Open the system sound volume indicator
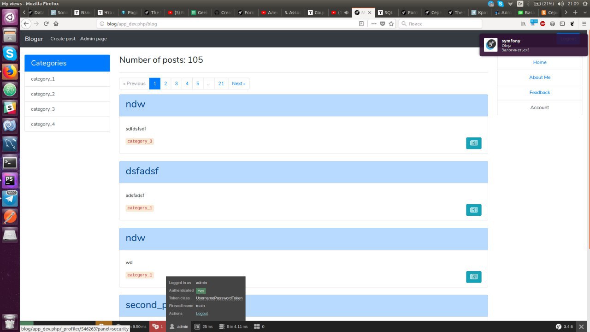This screenshot has height=332, width=590. point(560,4)
